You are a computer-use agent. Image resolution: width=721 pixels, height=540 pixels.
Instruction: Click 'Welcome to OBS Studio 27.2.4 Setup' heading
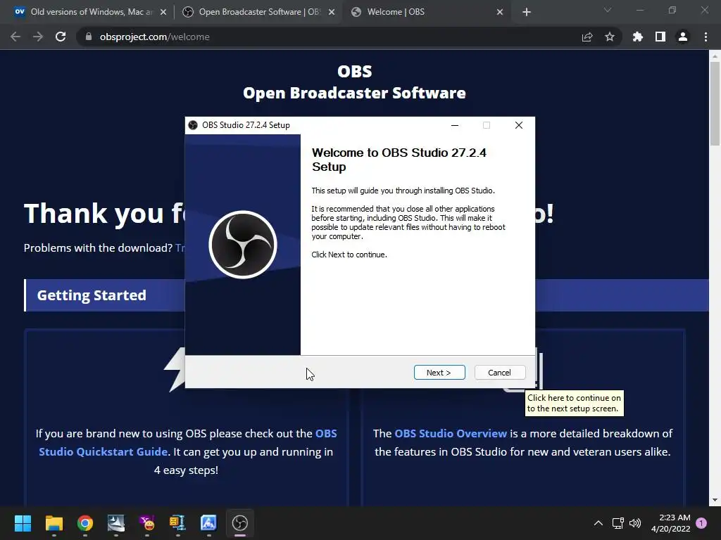click(399, 160)
